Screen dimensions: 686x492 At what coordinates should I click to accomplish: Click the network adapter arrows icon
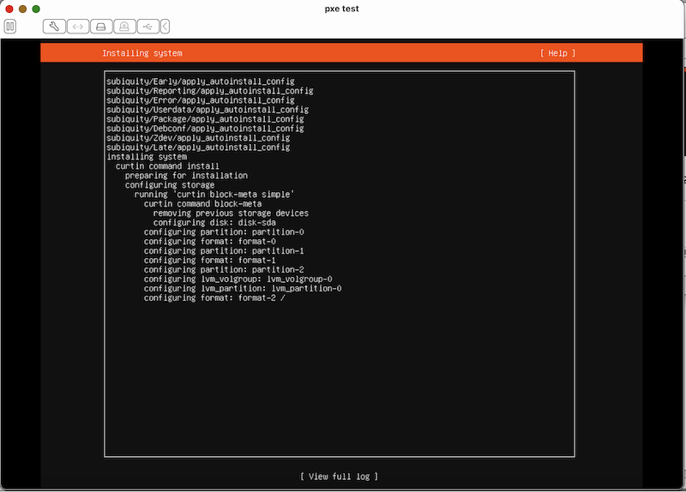coord(78,27)
